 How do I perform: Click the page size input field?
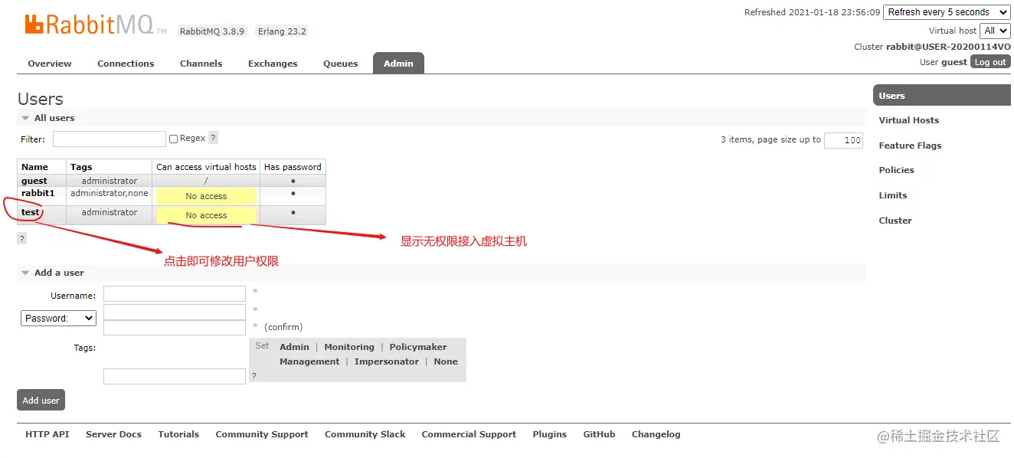(843, 140)
